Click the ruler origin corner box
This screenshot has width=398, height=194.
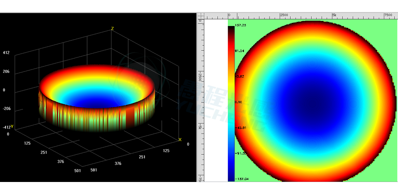tap(201, 16)
